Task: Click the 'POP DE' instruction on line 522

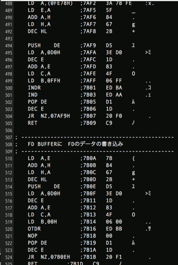Action: (38, 243)
